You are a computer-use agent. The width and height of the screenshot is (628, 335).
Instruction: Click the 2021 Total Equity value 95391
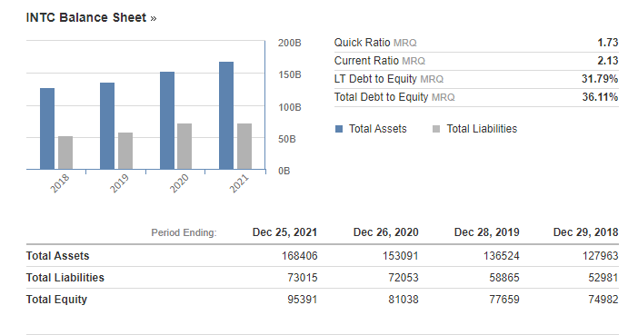tap(303, 300)
